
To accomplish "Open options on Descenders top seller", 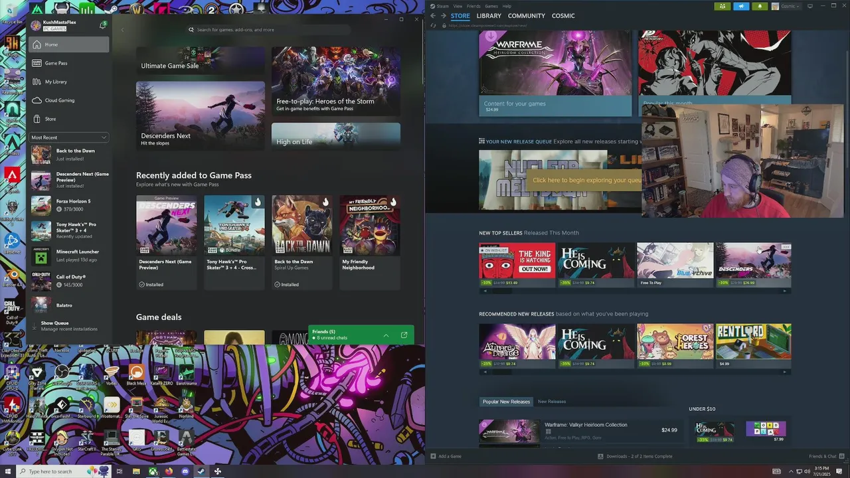I will coord(786,247).
